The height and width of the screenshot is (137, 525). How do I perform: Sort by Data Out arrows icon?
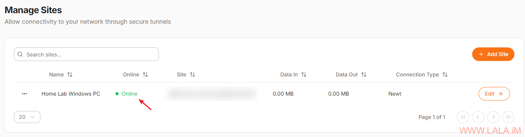click(x=364, y=75)
